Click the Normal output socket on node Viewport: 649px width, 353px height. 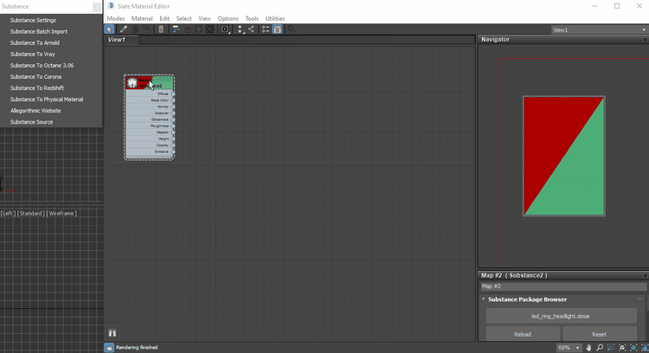tap(173, 106)
